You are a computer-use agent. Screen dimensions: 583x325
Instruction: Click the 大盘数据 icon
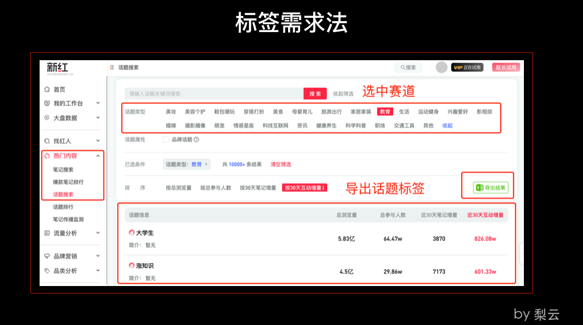point(47,118)
